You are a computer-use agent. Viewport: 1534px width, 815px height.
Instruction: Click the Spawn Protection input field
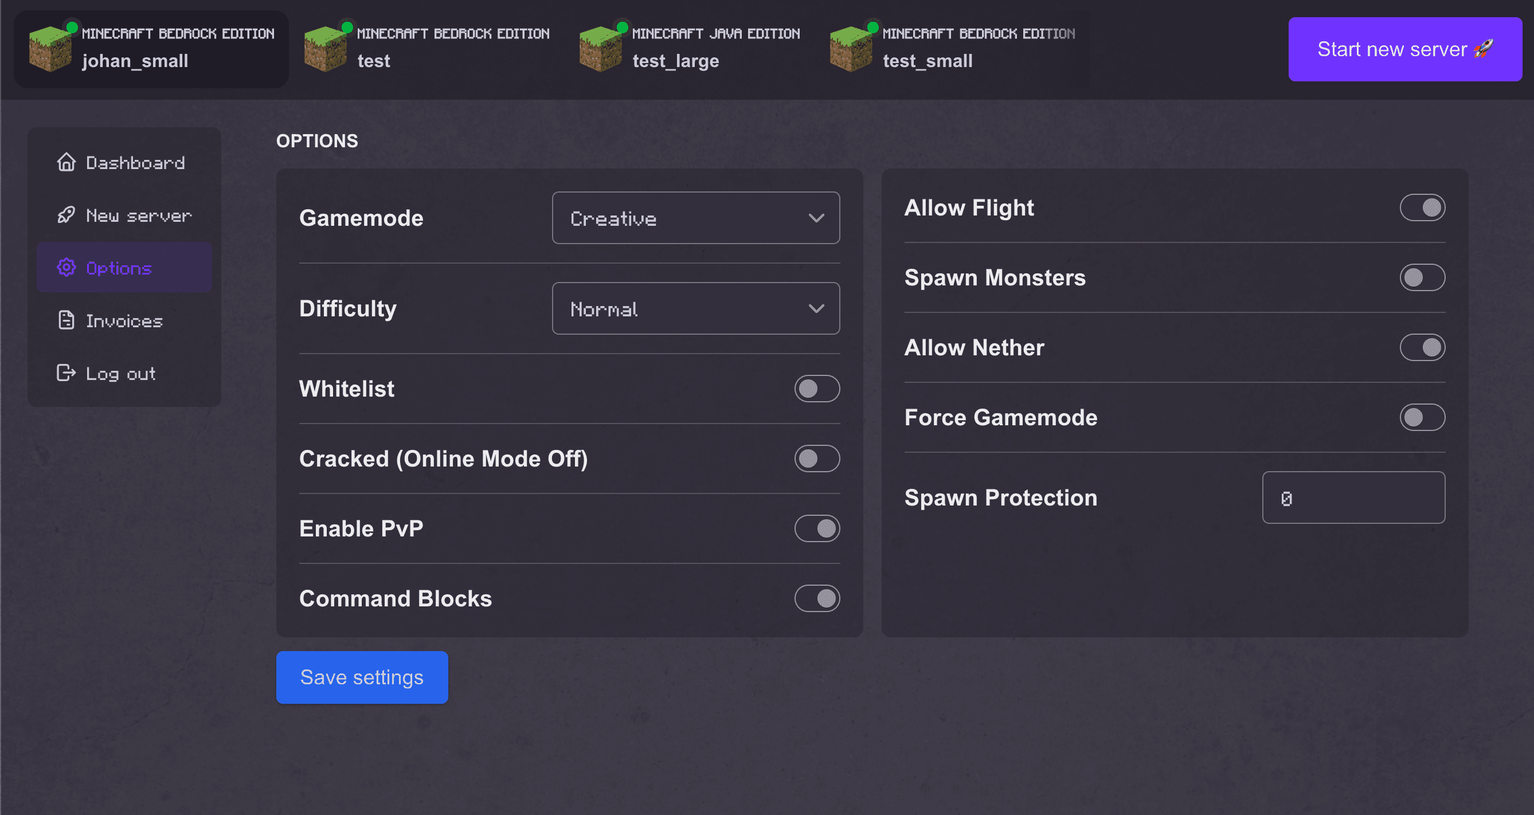tap(1353, 497)
